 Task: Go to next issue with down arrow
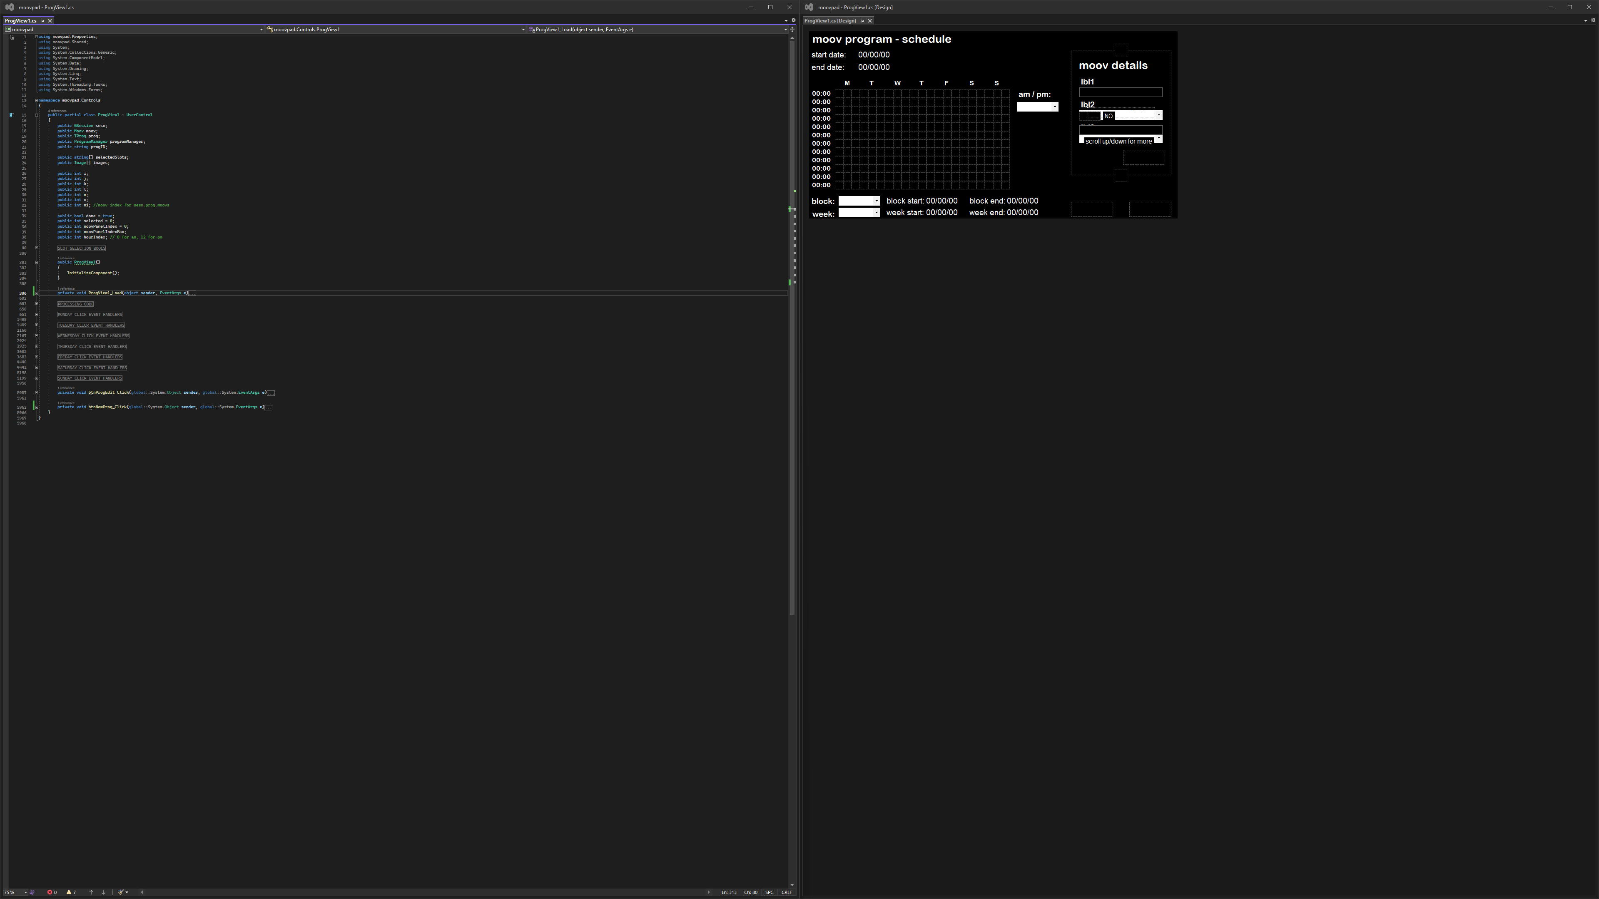coord(103,892)
